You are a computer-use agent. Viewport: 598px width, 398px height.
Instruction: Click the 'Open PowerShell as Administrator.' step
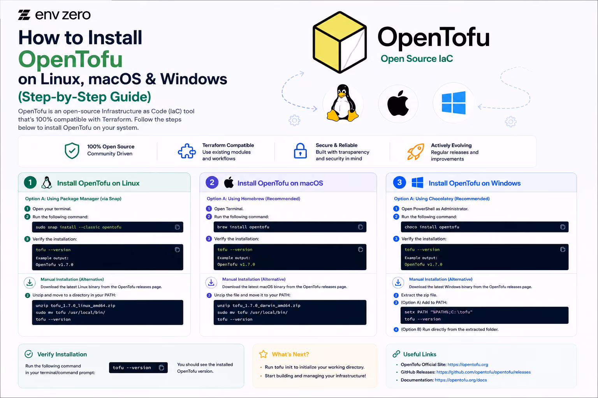point(435,209)
